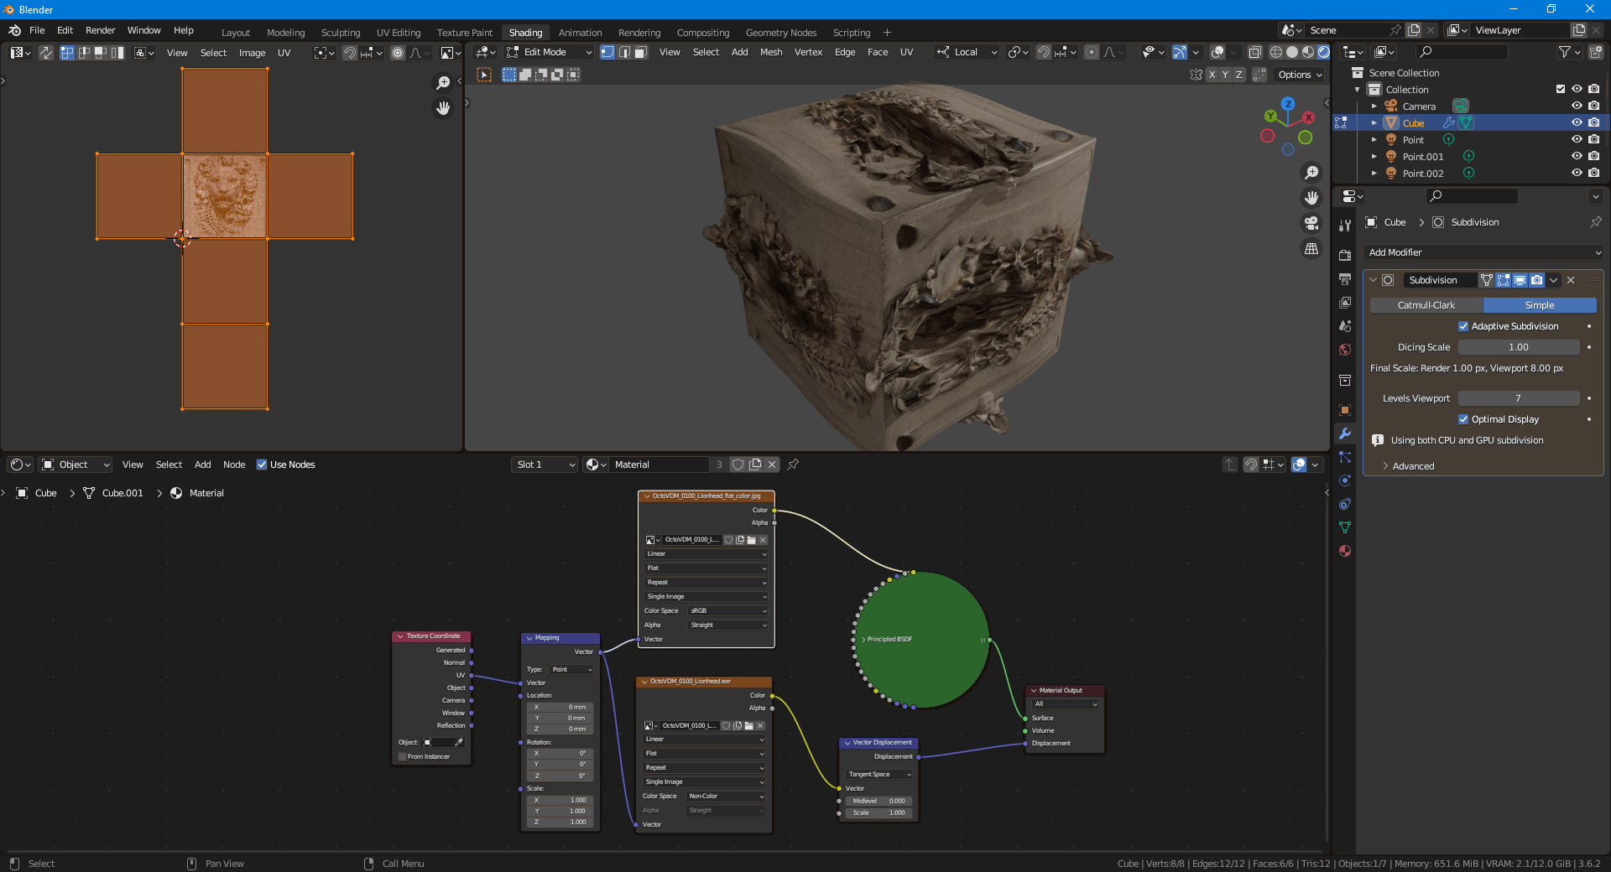Click the zoom magnifier in the 3D viewport
This screenshot has width=1611, height=872.
click(1311, 173)
